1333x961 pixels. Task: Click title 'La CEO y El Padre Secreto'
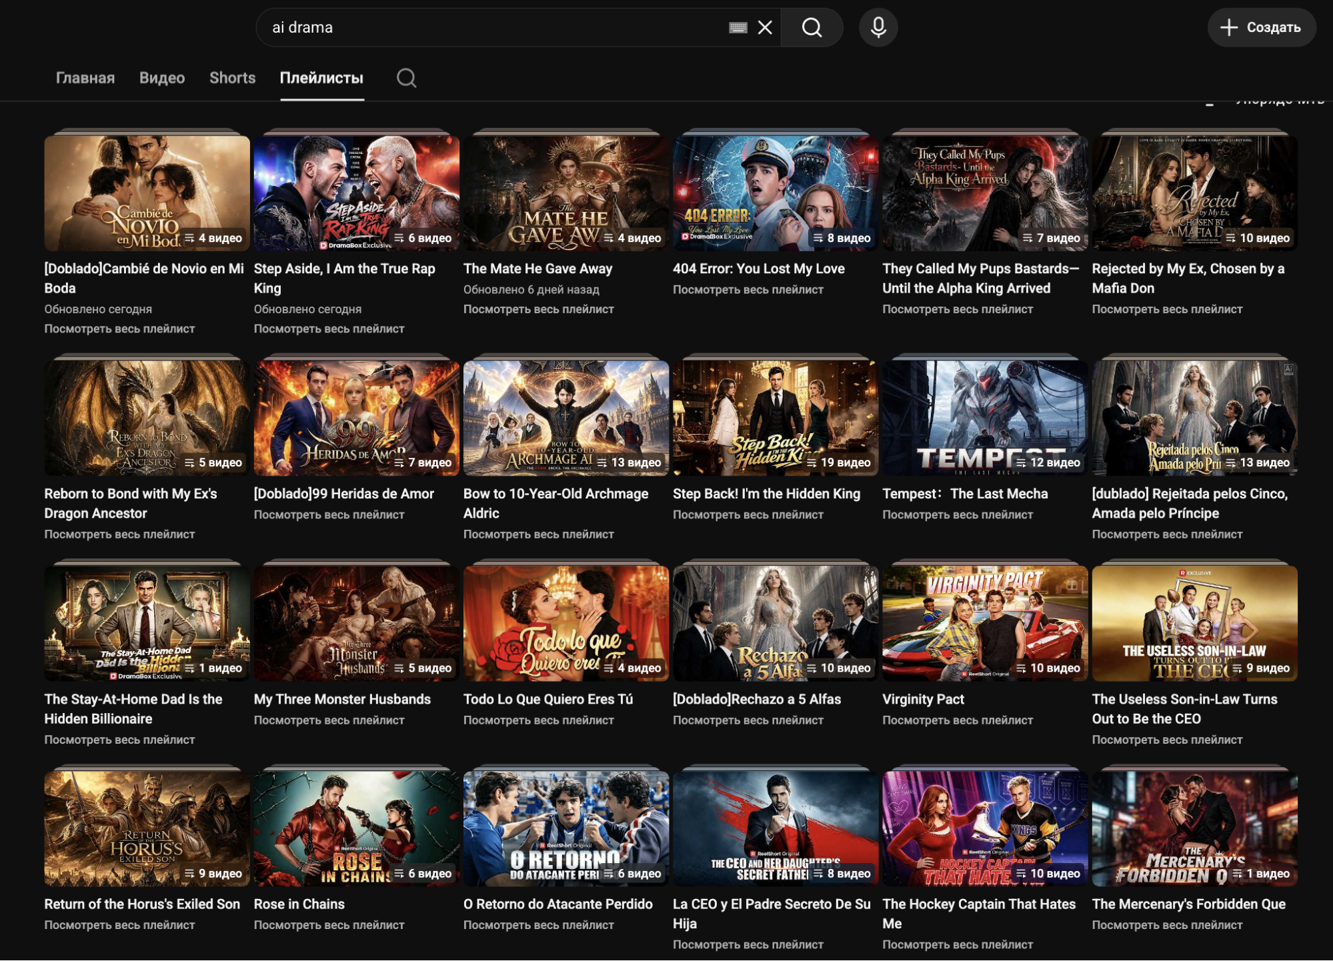(772, 914)
